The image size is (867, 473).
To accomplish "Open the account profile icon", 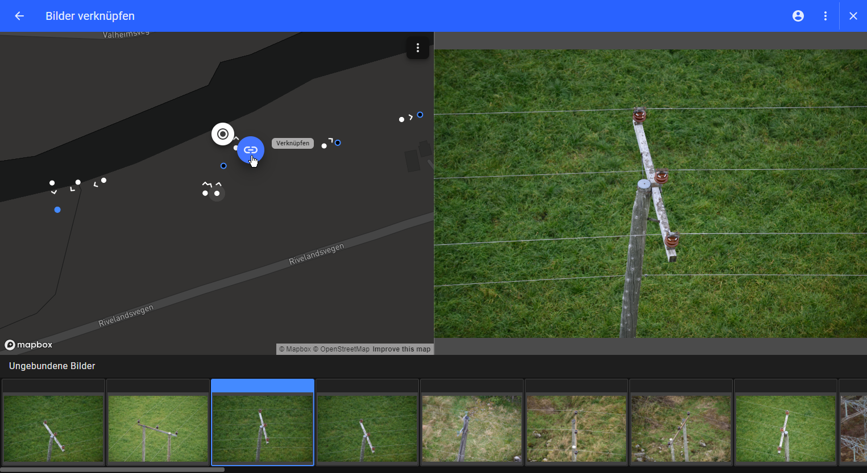I will click(x=798, y=16).
